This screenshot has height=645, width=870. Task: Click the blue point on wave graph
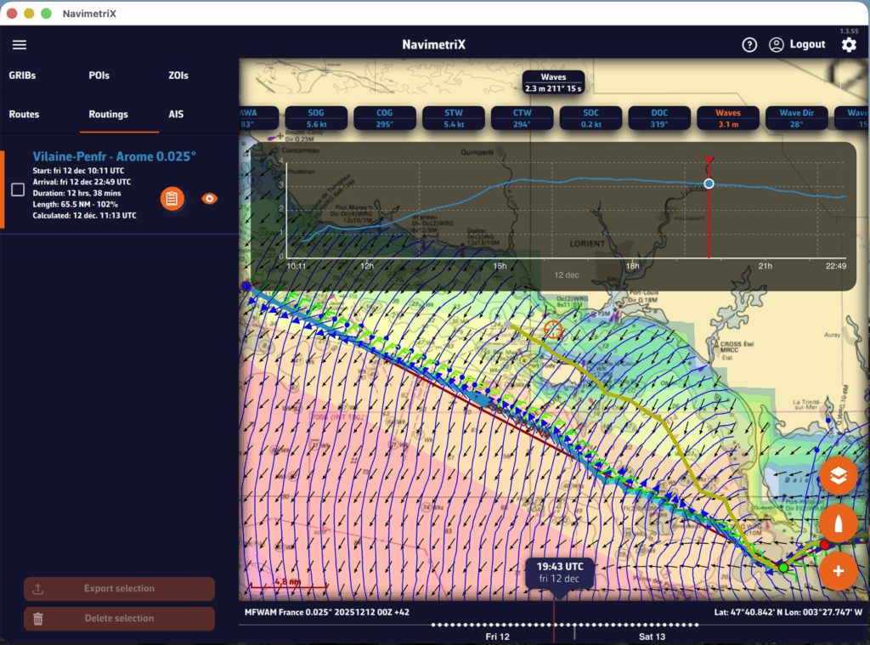[709, 184]
